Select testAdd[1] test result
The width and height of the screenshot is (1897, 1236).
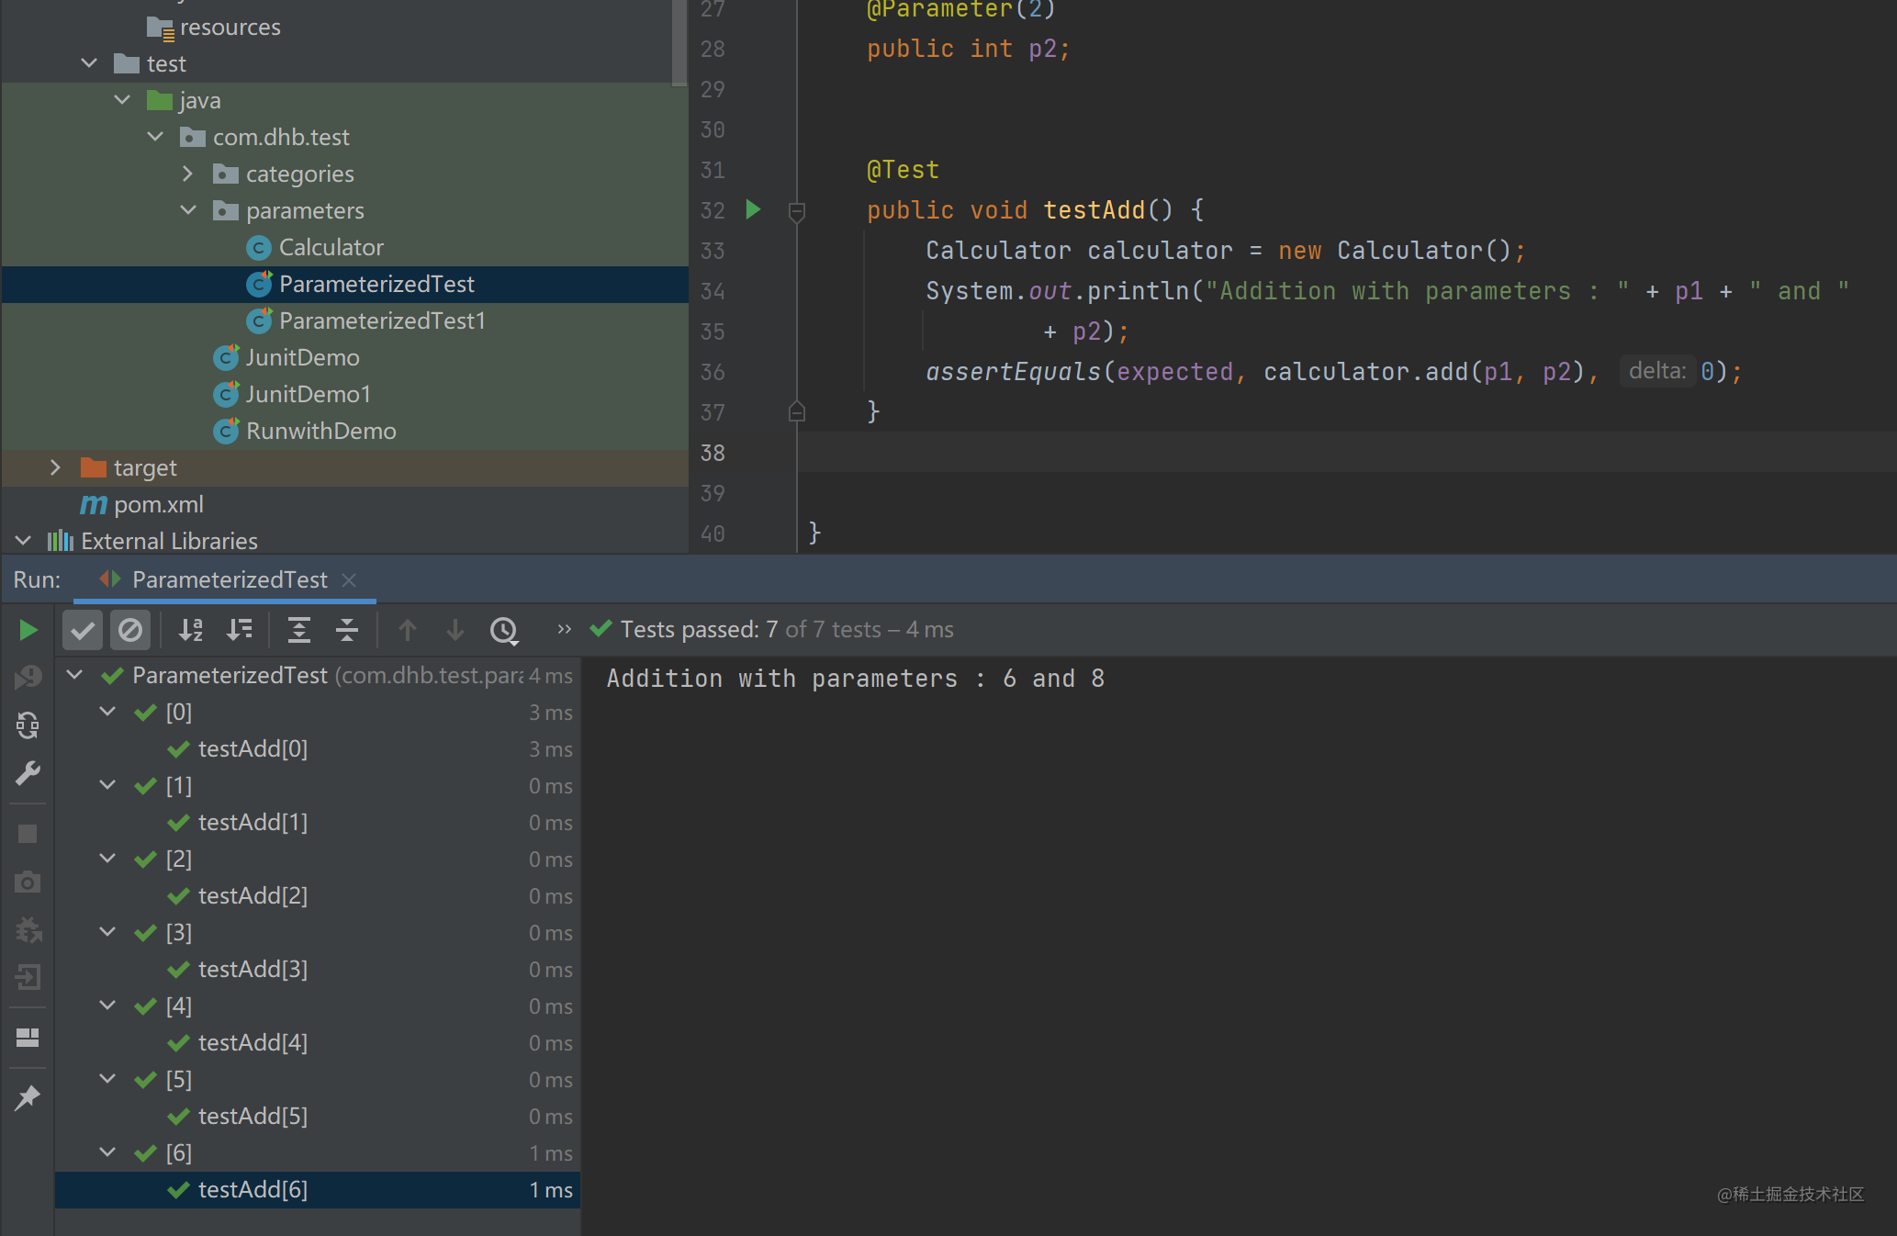click(x=318, y=822)
